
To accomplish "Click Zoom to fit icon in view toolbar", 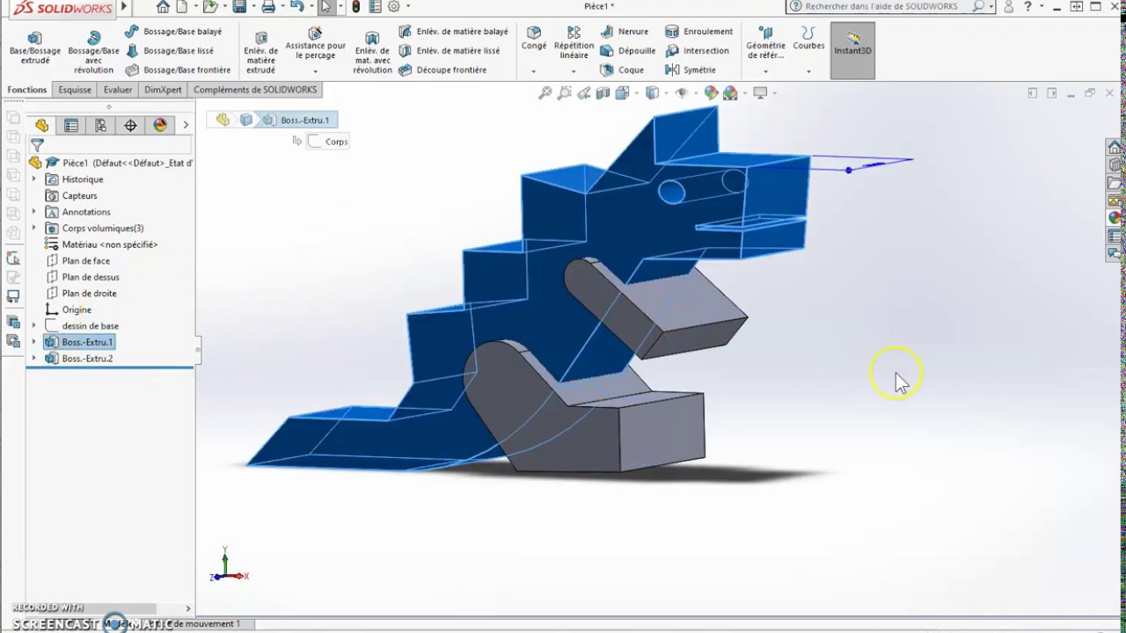I will (545, 92).
